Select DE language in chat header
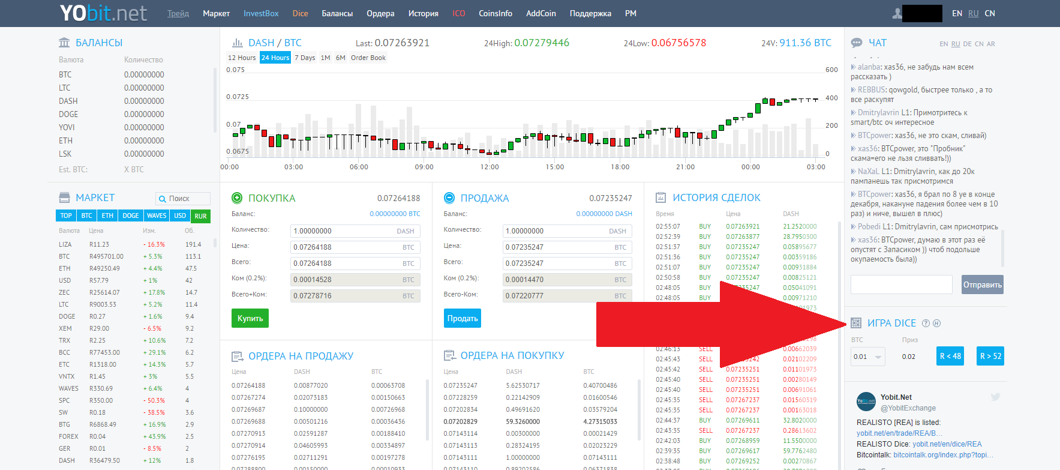 (968, 44)
